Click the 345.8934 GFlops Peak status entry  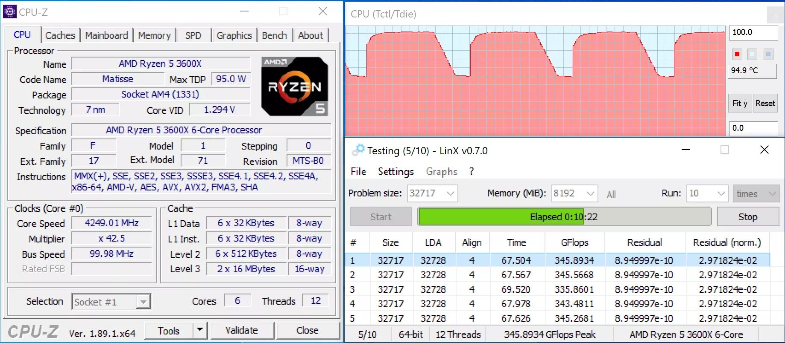click(550, 334)
